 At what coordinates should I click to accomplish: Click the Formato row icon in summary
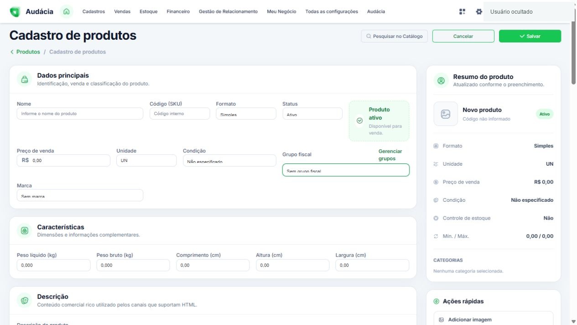436,146
